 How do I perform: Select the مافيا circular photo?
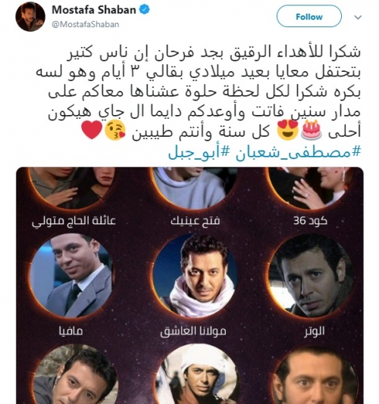(x=71, y=275)
